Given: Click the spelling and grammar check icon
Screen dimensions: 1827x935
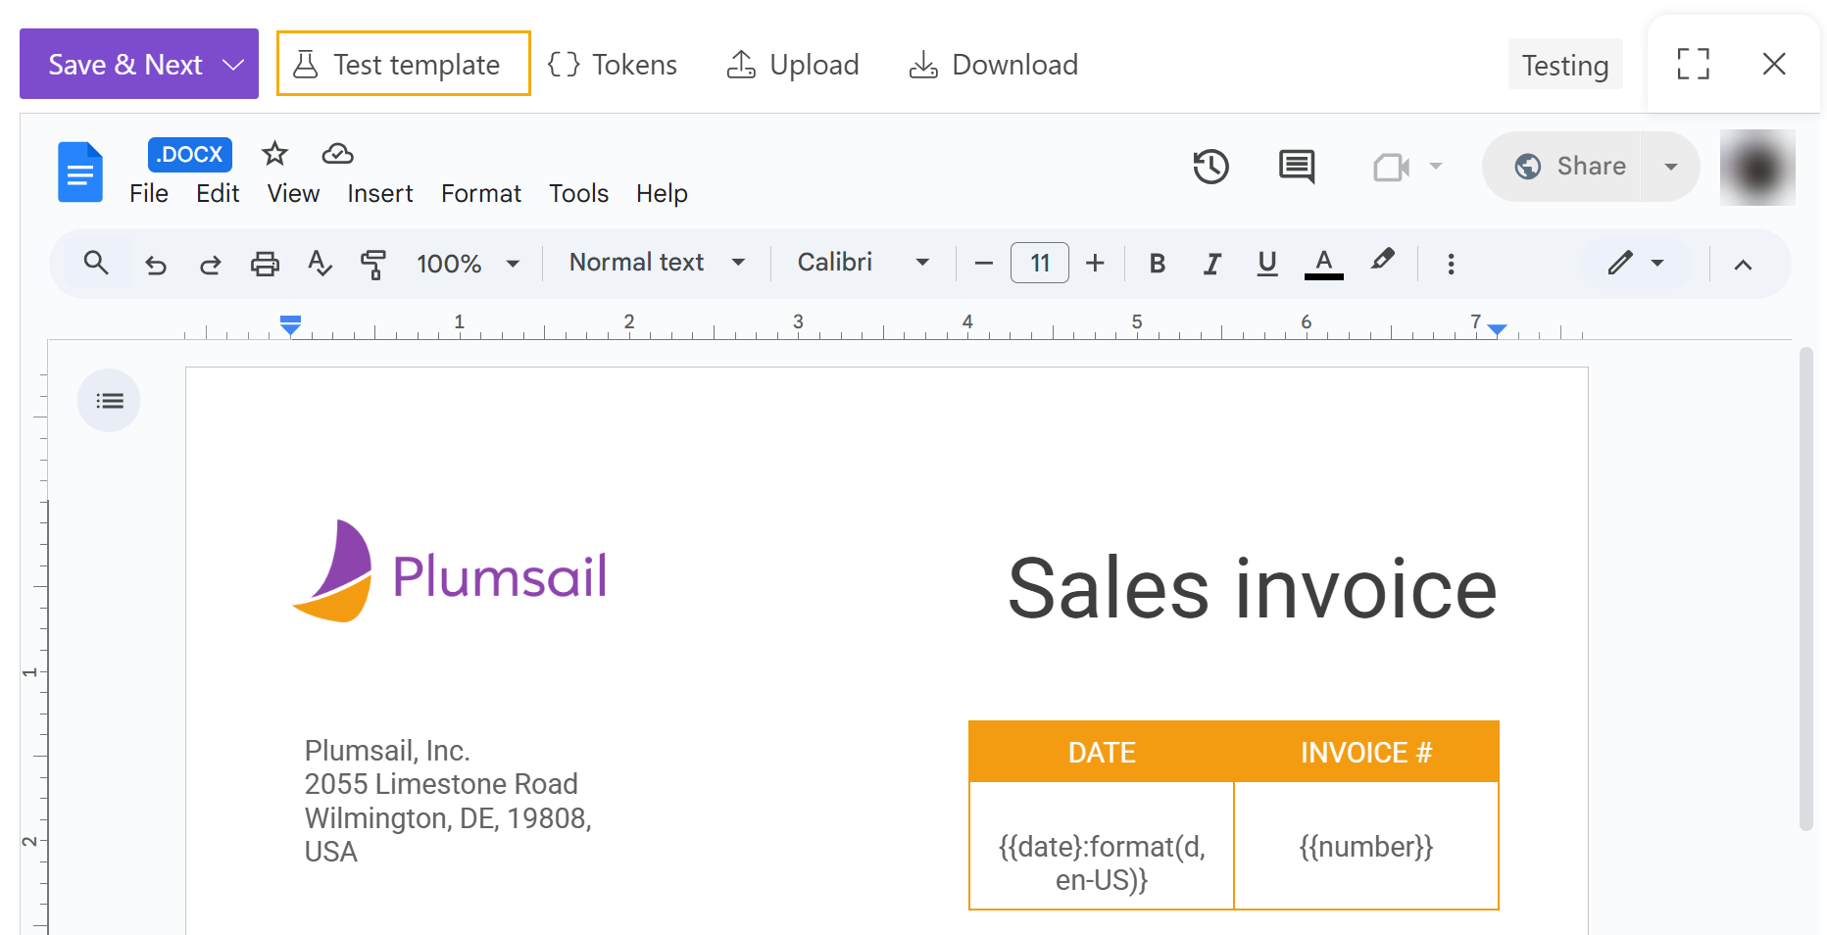Looking at the screenshot, I should click(x=320, y=264).
